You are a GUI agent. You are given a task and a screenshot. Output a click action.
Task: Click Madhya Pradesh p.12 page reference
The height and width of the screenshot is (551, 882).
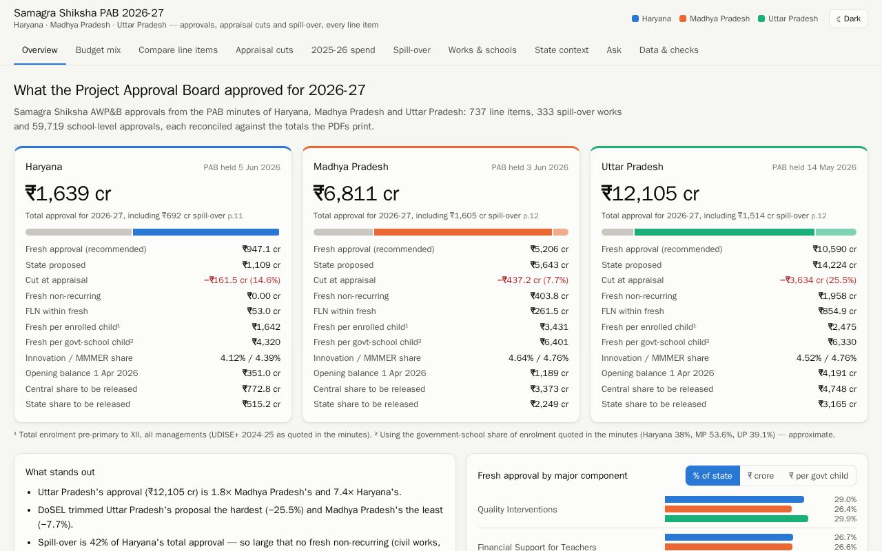[531, 216]
